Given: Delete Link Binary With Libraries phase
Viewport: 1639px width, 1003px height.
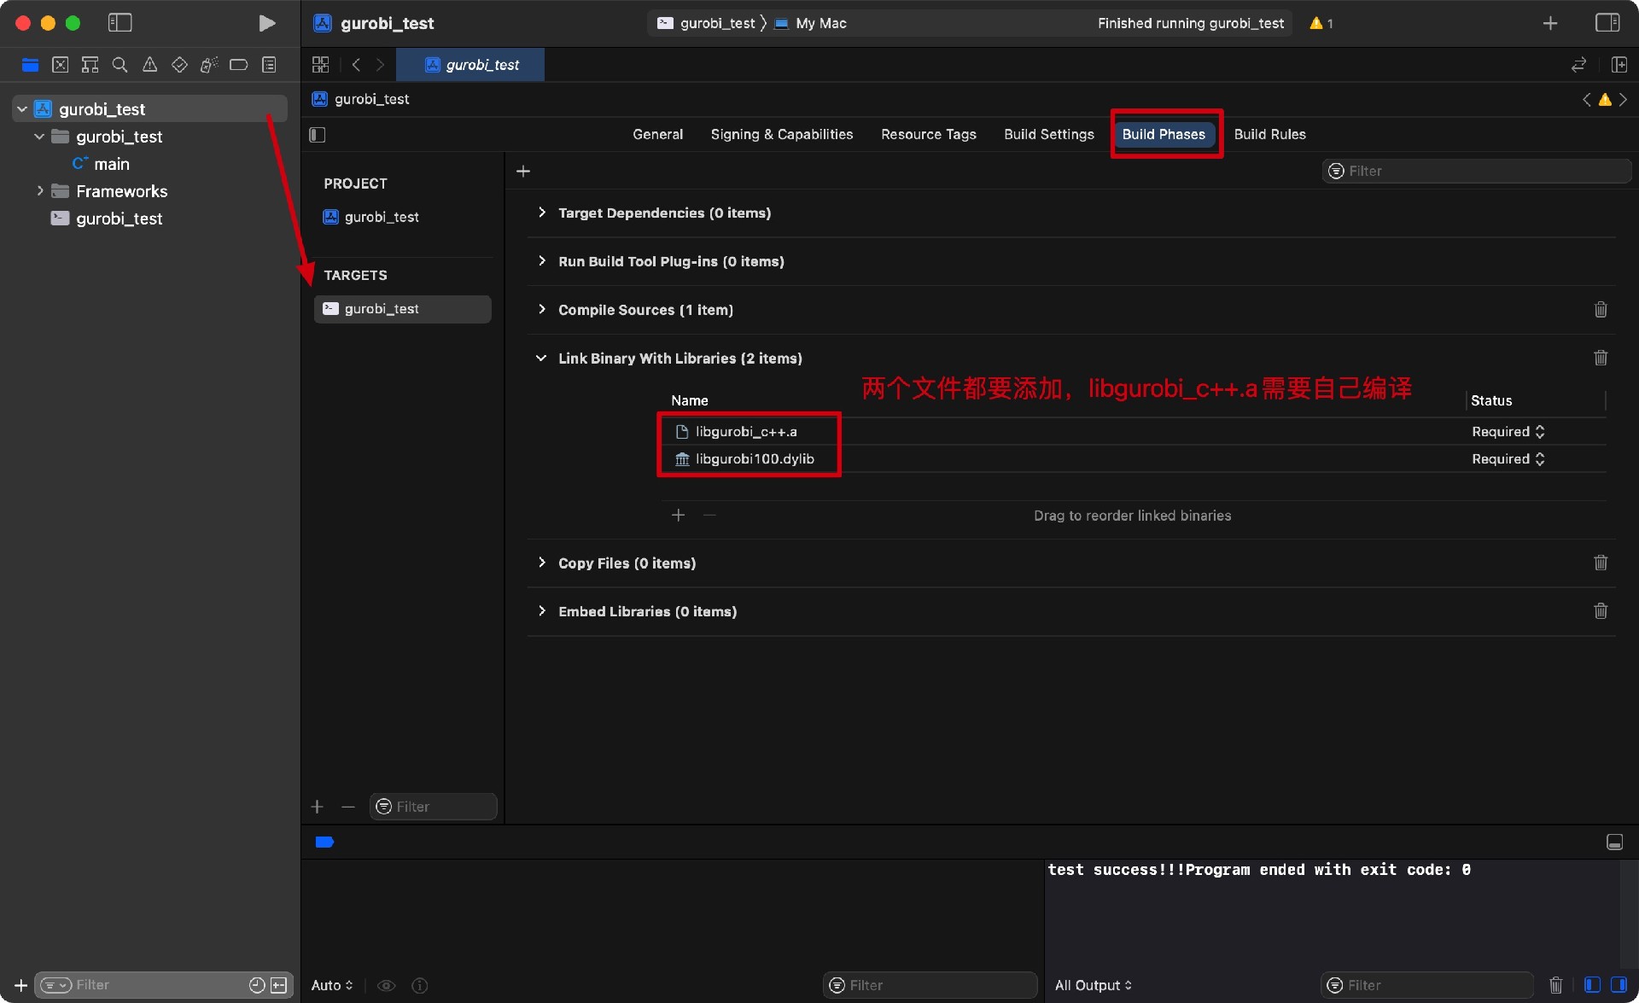Looking at the screenshot, I should [x=1601, y=358].
